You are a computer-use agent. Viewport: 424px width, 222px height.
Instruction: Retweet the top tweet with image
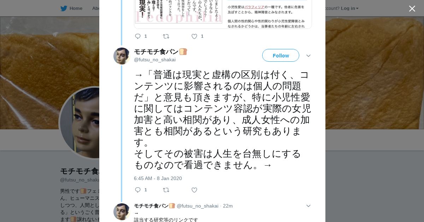[166, 36]
